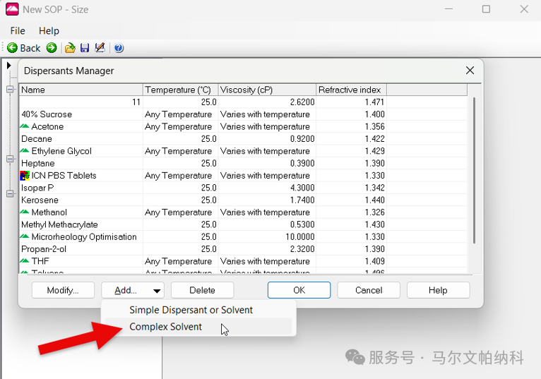Open the File menu
The image size is (541, 379).
pyautogui.click(x=18, y=30)
